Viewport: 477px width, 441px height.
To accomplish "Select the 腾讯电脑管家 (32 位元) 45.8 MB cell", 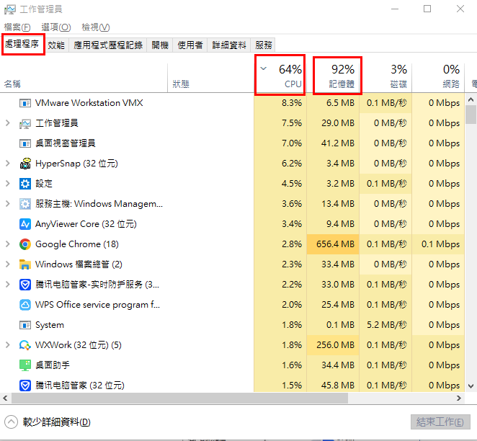I will (333, 386).
